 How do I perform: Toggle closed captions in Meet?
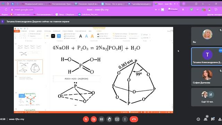[101, 119]
